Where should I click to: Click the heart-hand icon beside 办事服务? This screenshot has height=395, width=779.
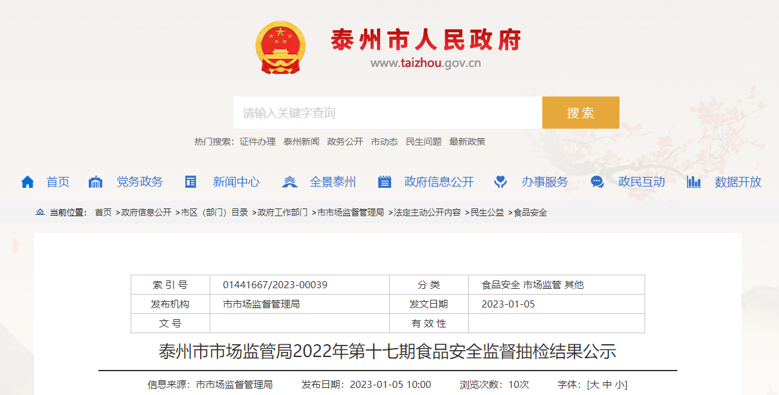(500, 182)
